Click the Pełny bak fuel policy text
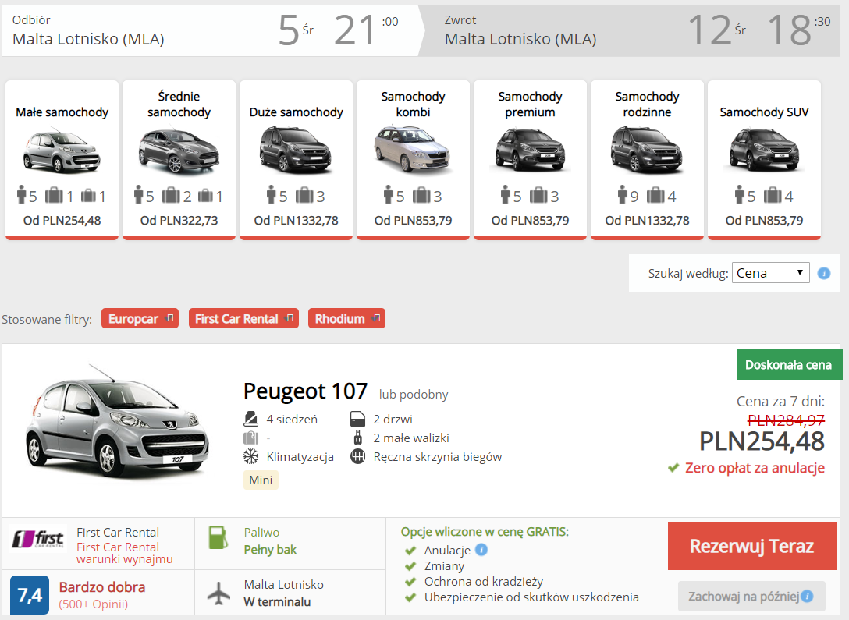This screenshot has width=849, height=620. 270,550
